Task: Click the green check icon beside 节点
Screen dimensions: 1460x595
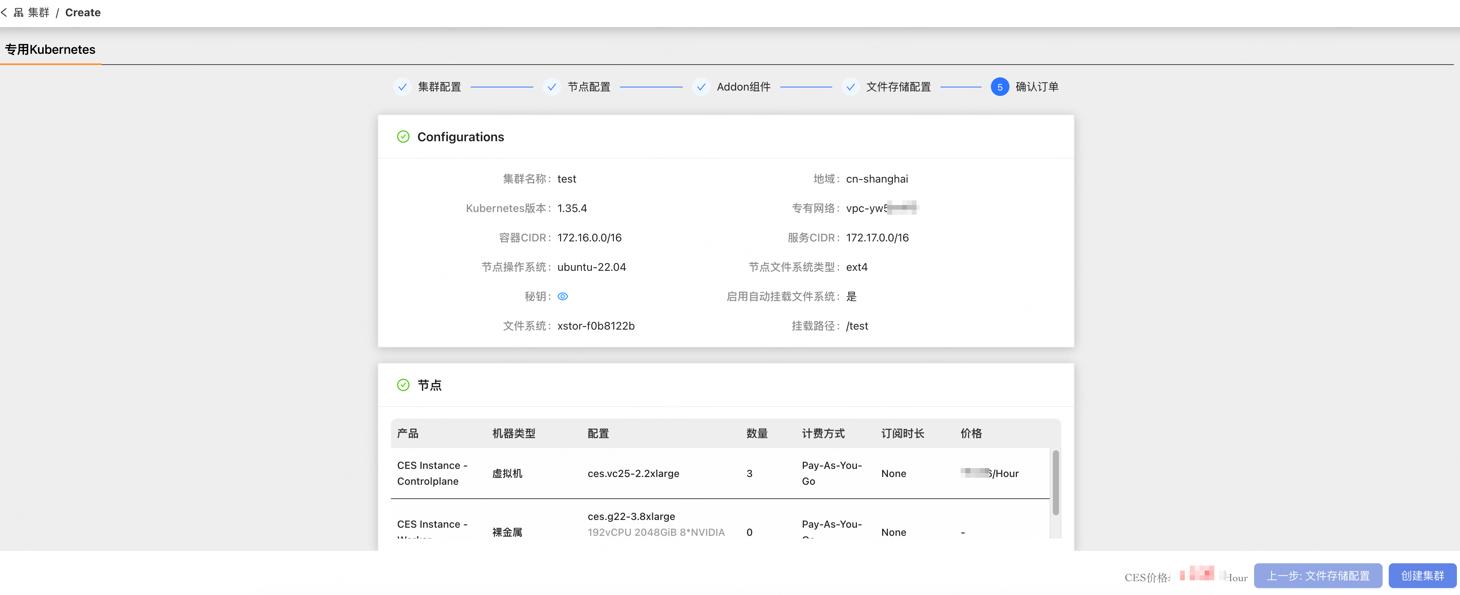Action: pos(403,385)
